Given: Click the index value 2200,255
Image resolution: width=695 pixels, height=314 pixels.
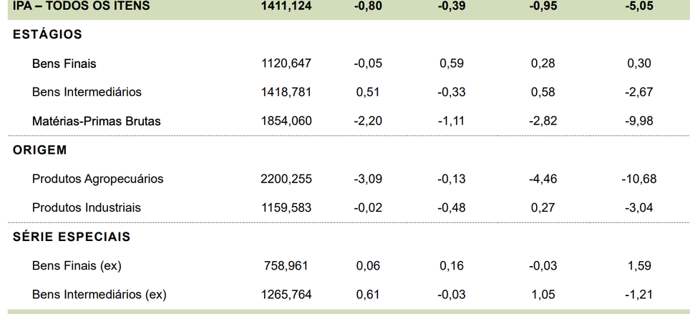Looking at the screenshot, I should (x=286, y=179).
